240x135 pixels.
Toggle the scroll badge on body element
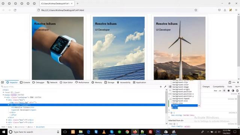tap(13, 95)
